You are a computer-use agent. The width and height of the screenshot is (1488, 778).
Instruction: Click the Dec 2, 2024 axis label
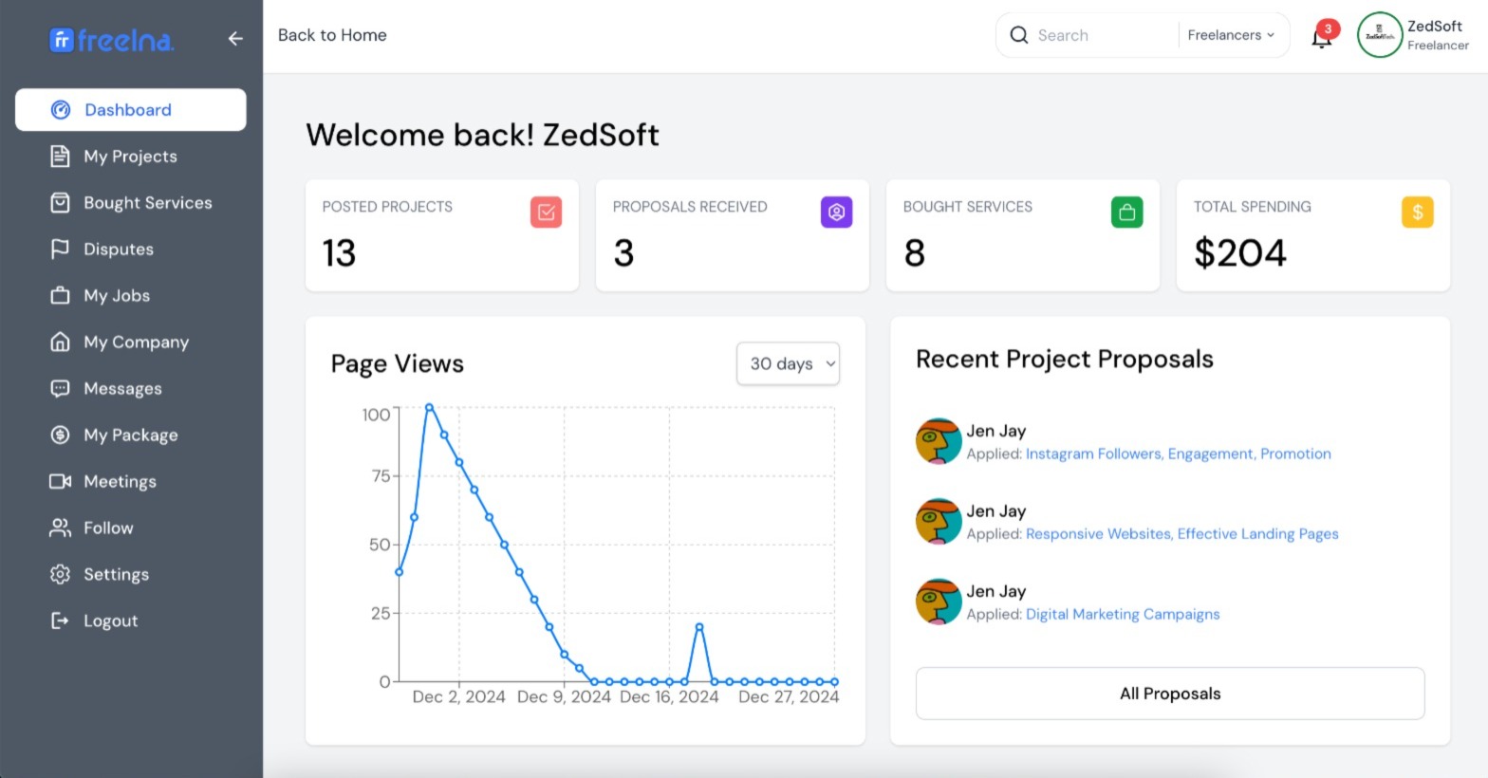coord(458,697)
